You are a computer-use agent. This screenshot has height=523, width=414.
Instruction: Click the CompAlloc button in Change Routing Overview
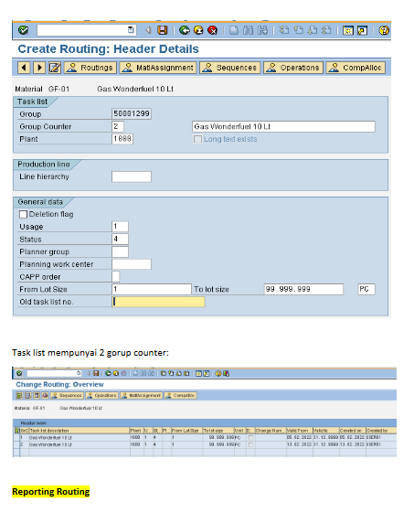(x=180, y=395)
